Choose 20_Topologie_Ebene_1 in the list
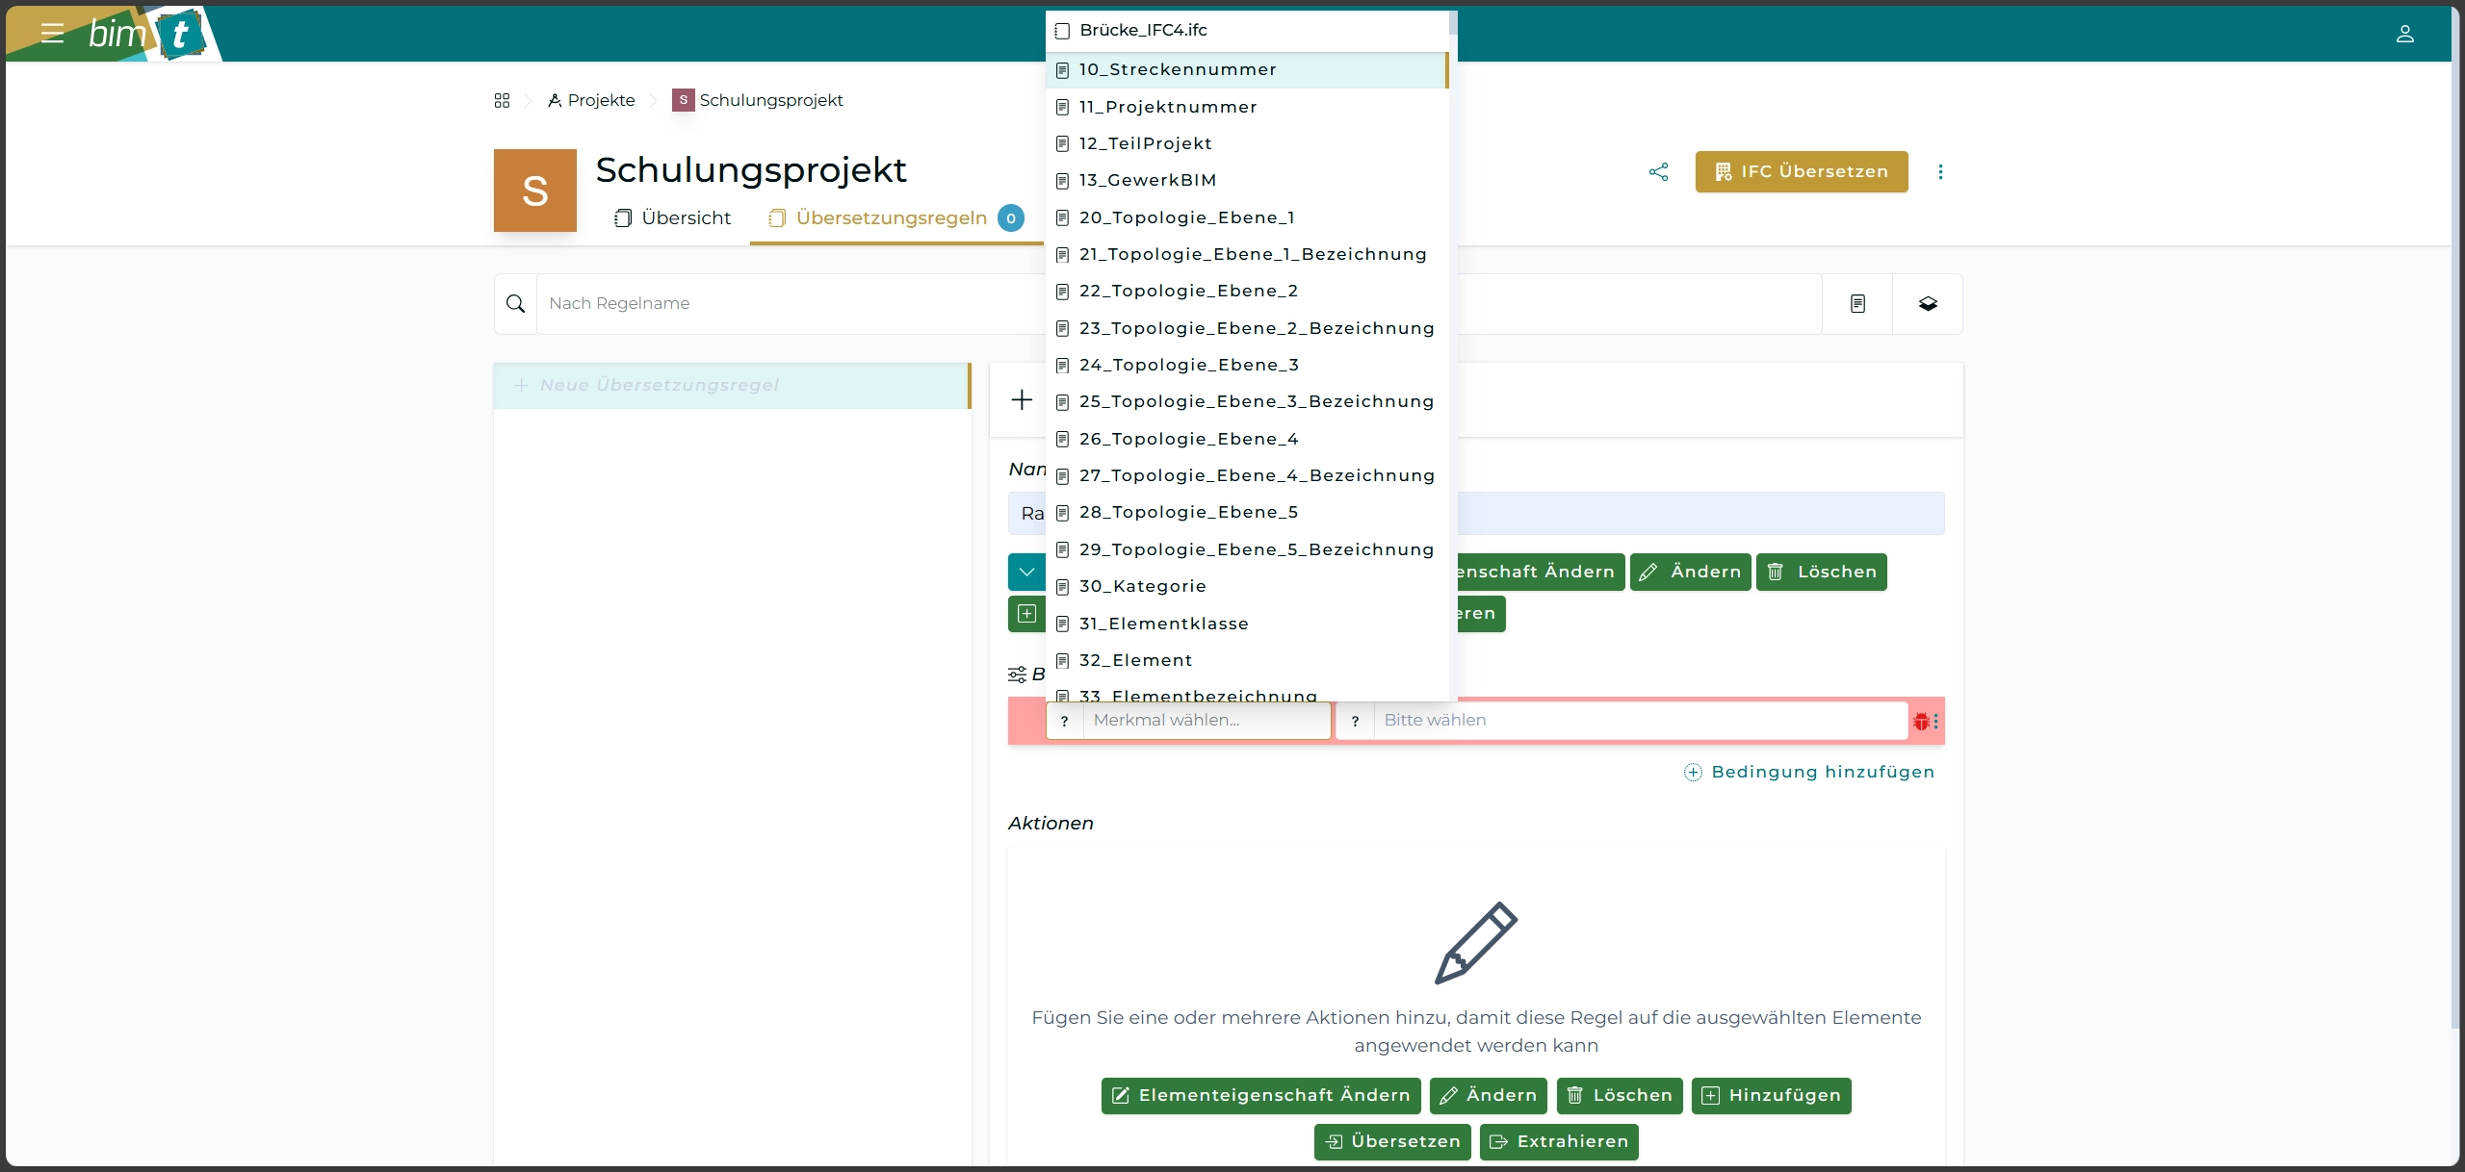This screenshot has height=1172, width=2465. (1186, 217)
